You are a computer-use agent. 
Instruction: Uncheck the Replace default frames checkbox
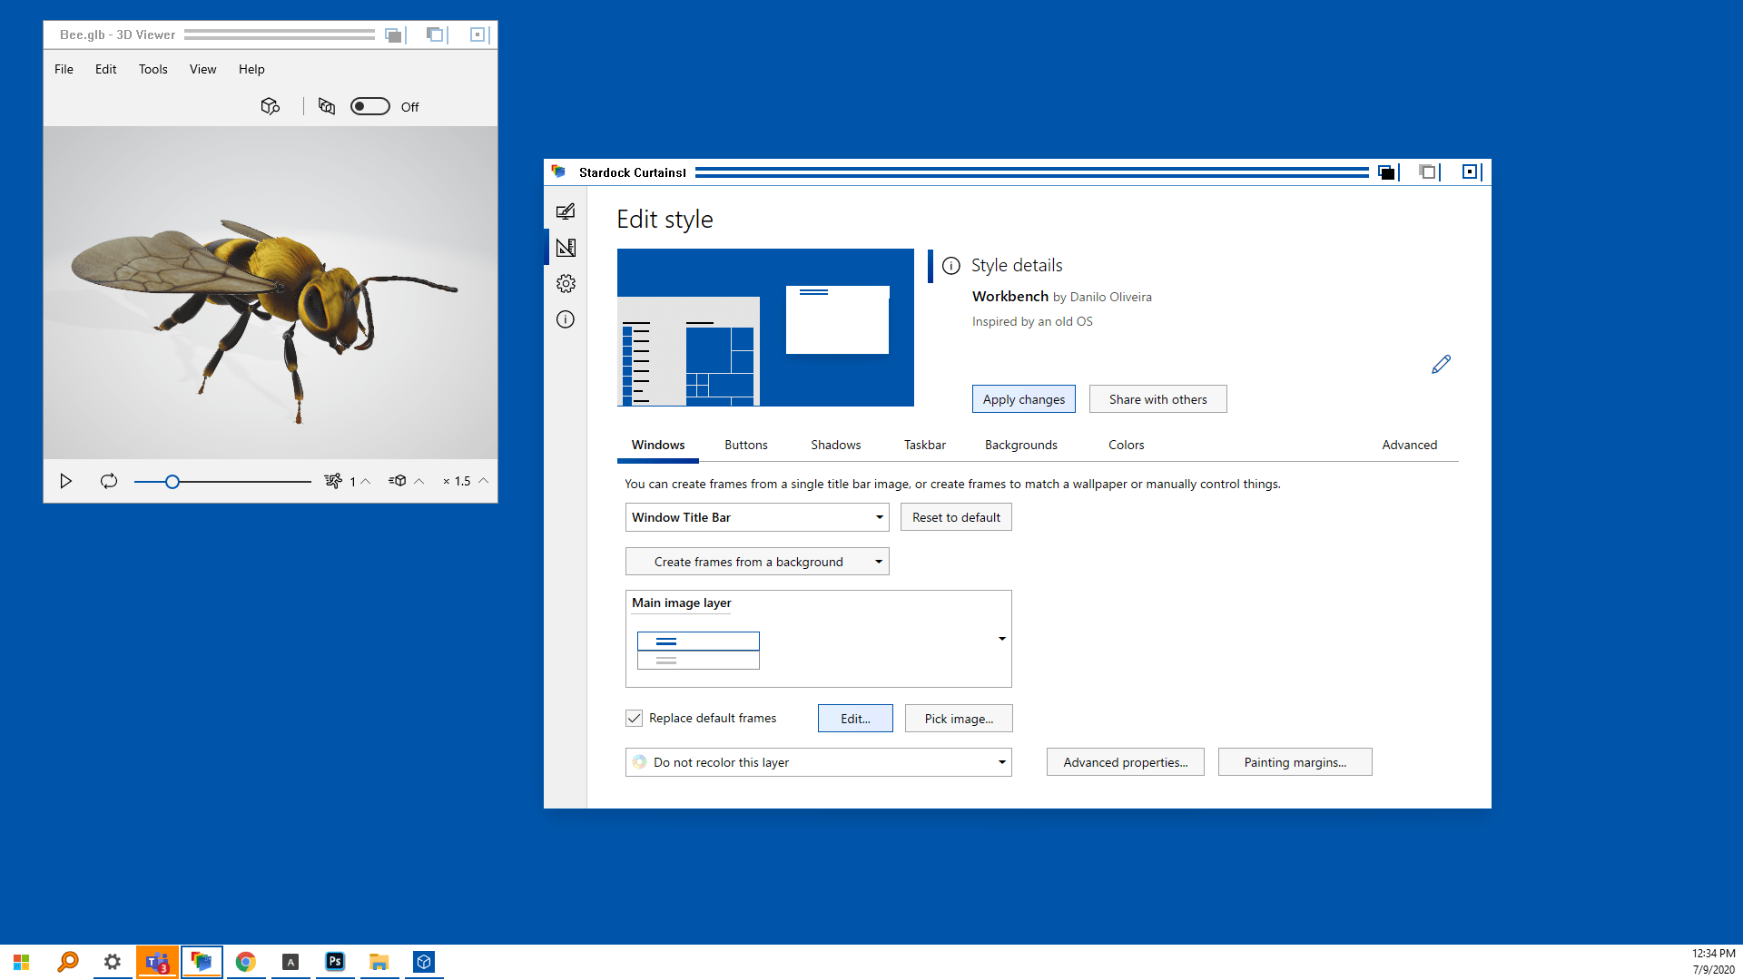point(634,718)
